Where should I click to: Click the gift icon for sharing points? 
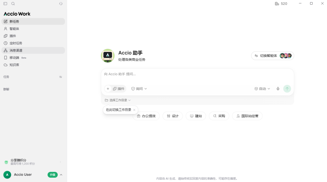tap(6, 162)
